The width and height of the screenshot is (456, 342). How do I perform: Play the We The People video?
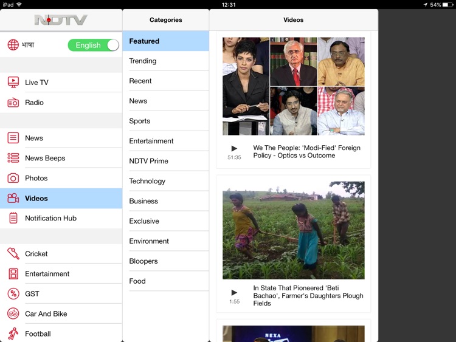(x=234, y=148)
